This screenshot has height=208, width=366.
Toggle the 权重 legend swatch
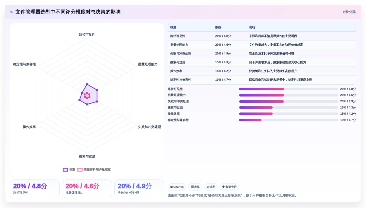[65, 170]
